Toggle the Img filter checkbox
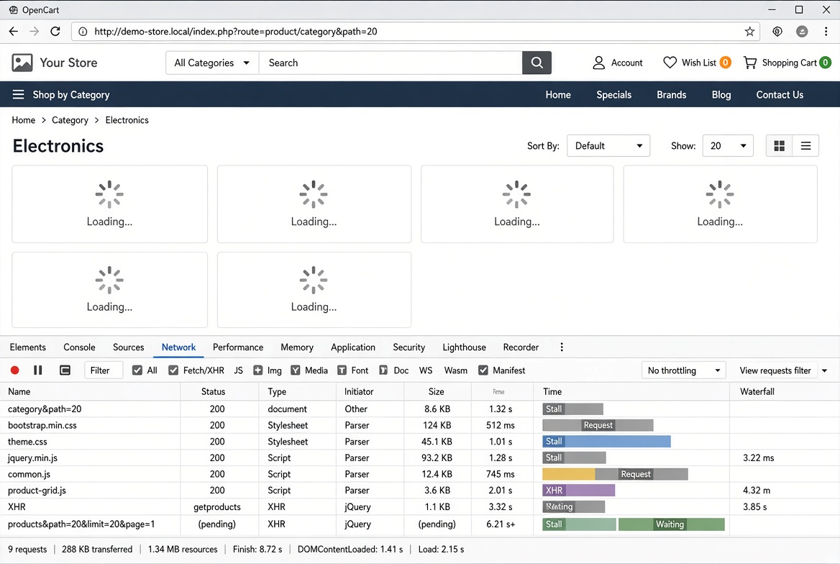The image size is (840, 564). tap(257, 370)
